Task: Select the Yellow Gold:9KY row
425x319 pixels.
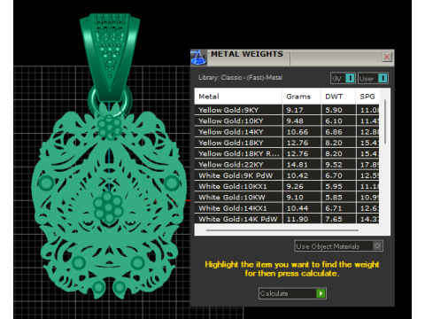Action: (x=287, y=110)
